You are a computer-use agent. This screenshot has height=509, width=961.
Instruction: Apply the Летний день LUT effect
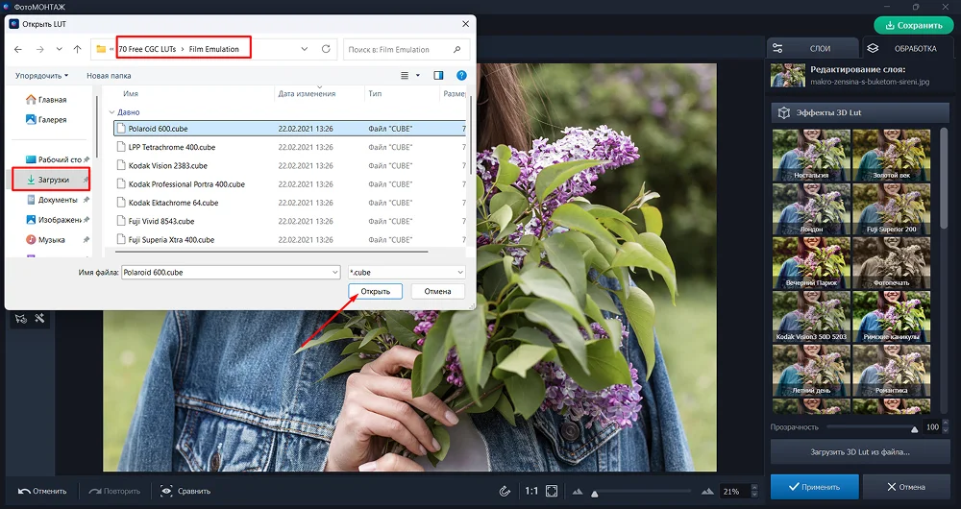[x=811, y=371]
